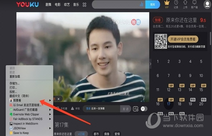This screenshot has width=212, height=136.
Task: Click the 上传 upload icon
Action: pyautogui.click(x=185, y=4)
